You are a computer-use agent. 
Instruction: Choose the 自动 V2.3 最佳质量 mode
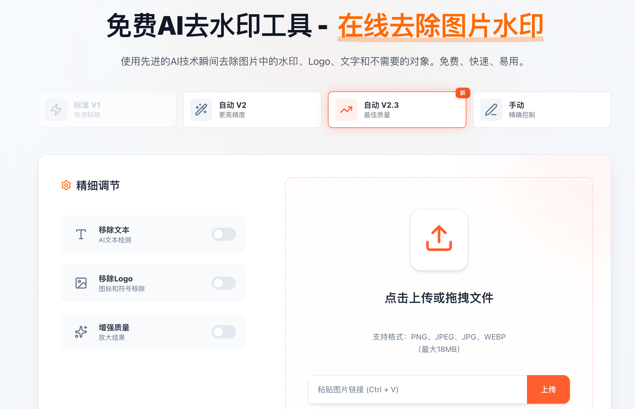pos(397,110)
